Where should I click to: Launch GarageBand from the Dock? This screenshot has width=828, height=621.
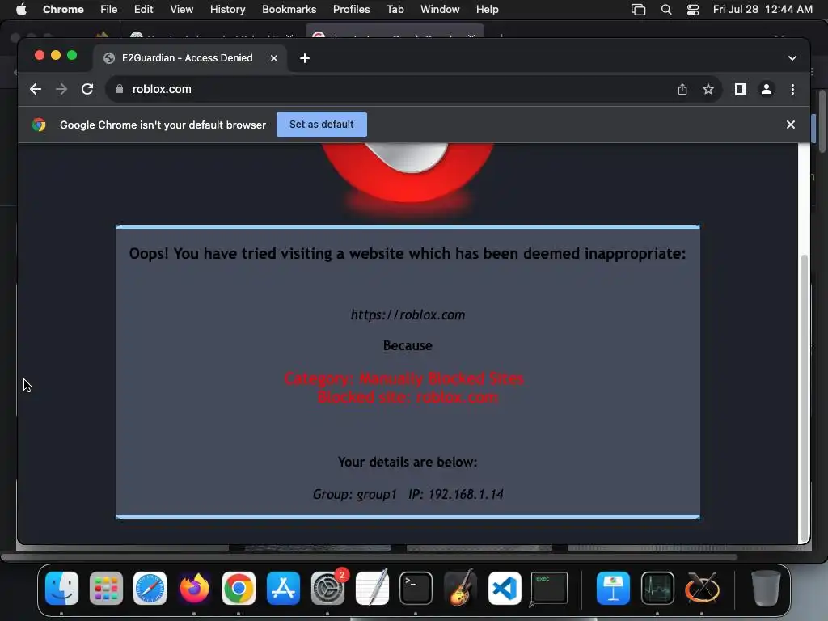coord(460,588)
